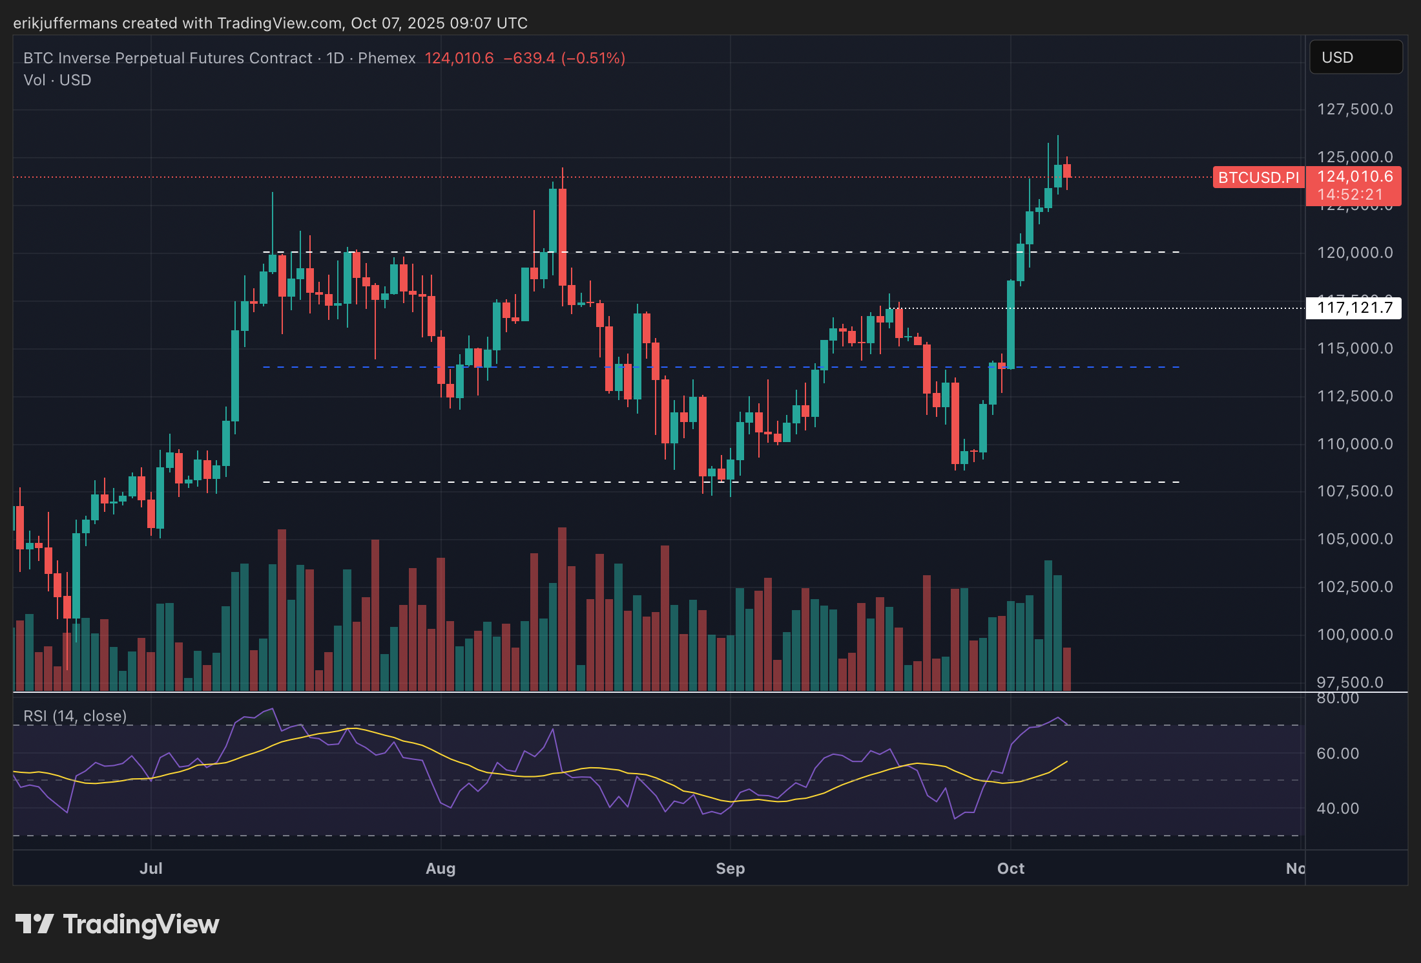The width and height of the screenshot is (1421, 963).
Task: Select the Aug label on time axis
Action: coord(441,869)
